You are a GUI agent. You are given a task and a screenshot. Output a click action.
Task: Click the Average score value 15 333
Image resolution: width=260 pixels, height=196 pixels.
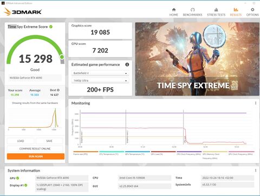click(35, 95)
